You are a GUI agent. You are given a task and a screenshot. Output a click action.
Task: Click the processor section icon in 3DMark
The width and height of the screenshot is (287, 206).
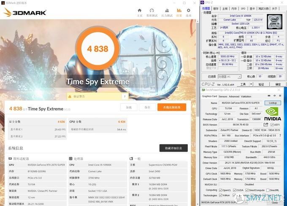click(x=70, y=158)
